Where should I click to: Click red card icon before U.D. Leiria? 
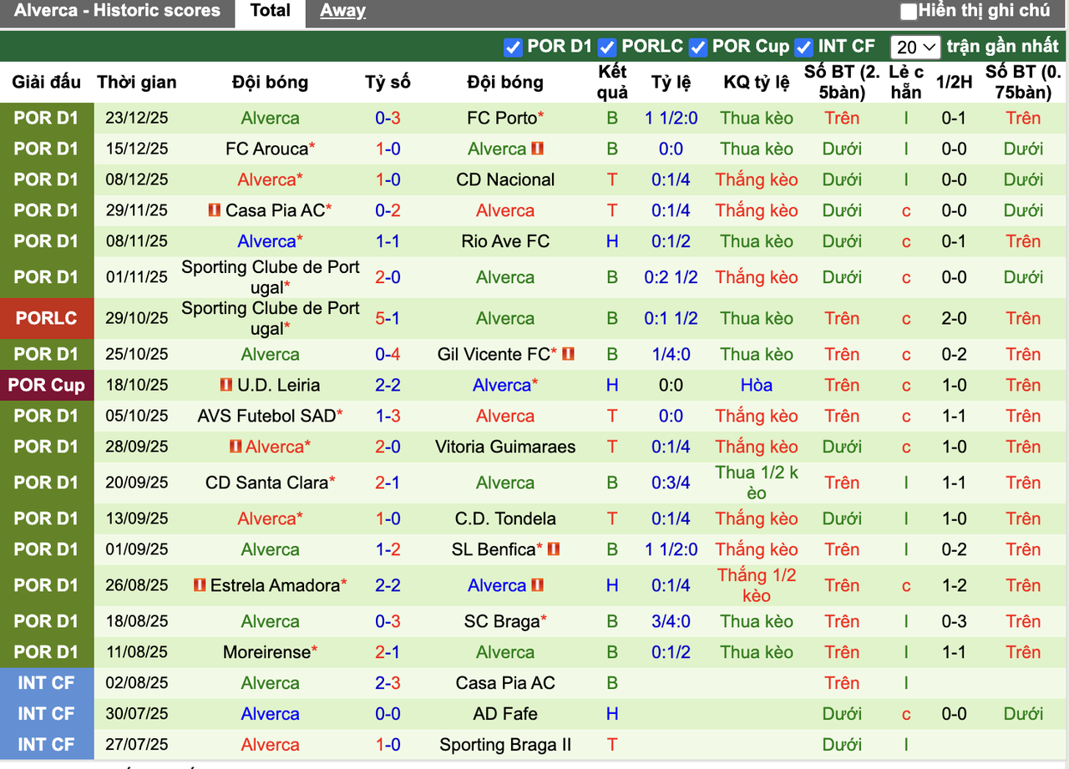pos(226,385)
